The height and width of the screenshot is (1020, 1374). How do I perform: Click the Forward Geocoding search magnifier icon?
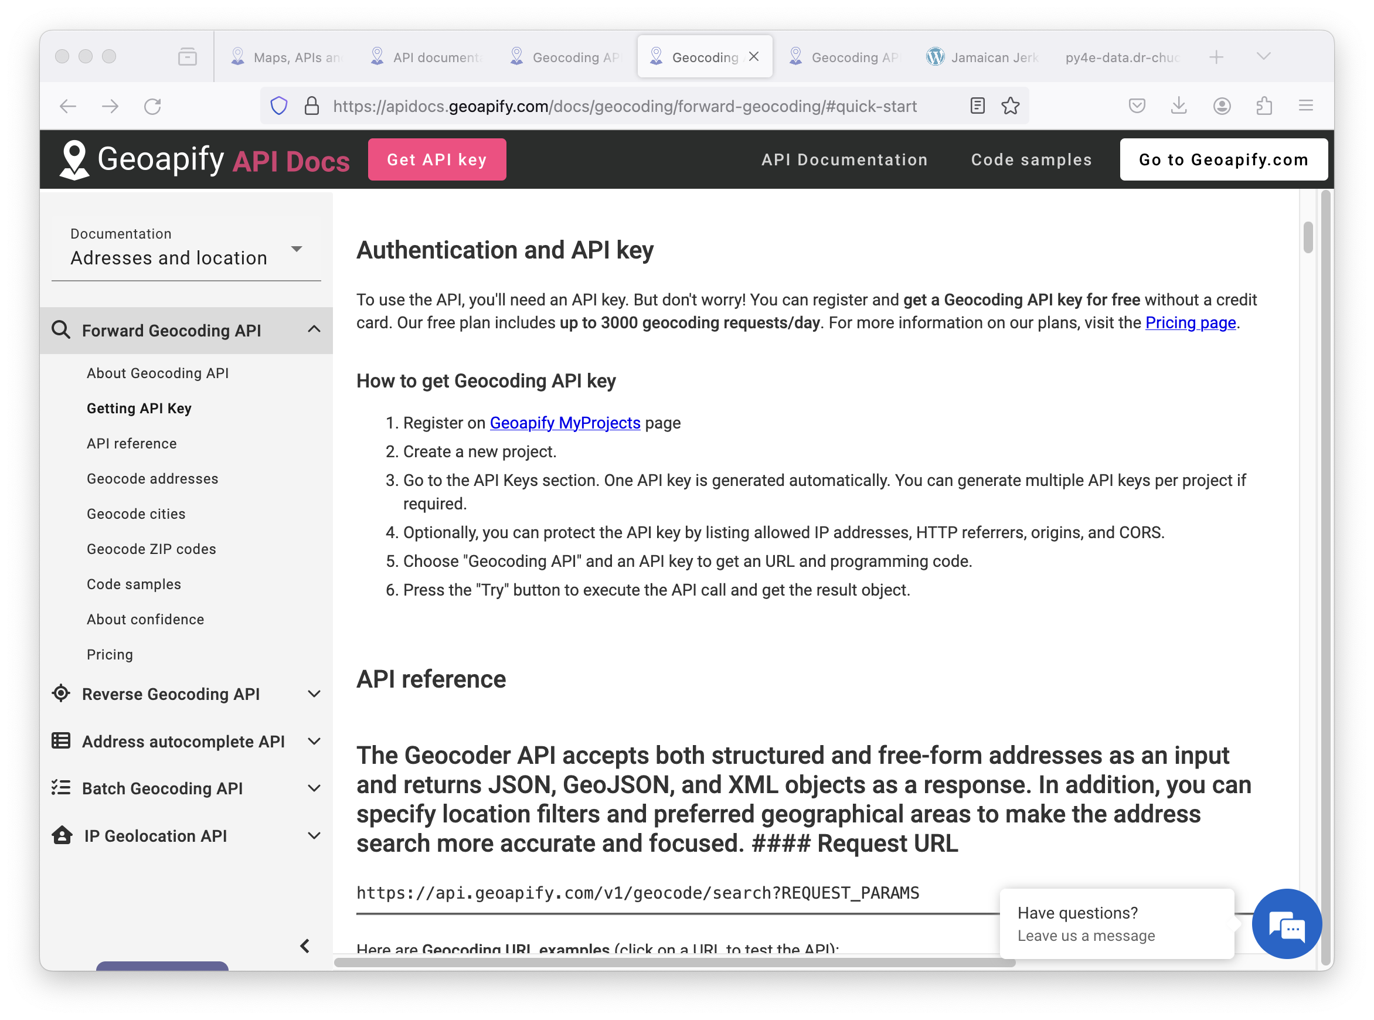tap(60, 329)
